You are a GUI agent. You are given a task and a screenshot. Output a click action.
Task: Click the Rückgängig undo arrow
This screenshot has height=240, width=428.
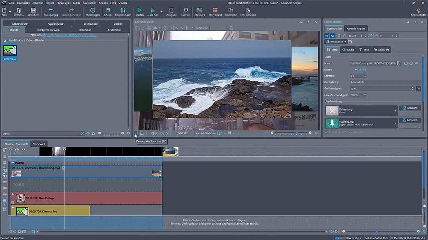(x=51, y=10)
